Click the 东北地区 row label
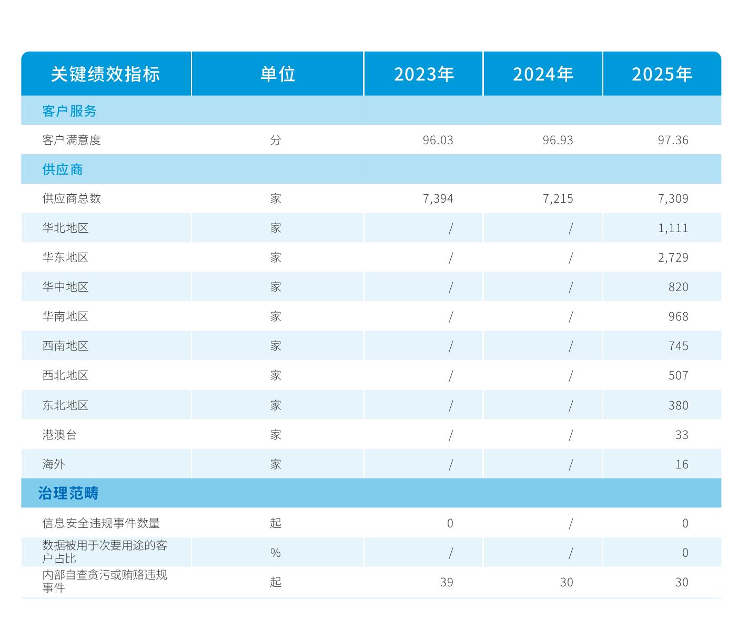738x619 pixels. pyautogui.click(x=66, y=405)
